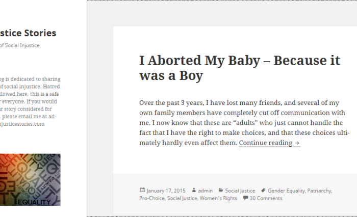Open the Pro-Choice tag
Image resolution: width=357 pixels, height=217 pixels.
(152, 198)
